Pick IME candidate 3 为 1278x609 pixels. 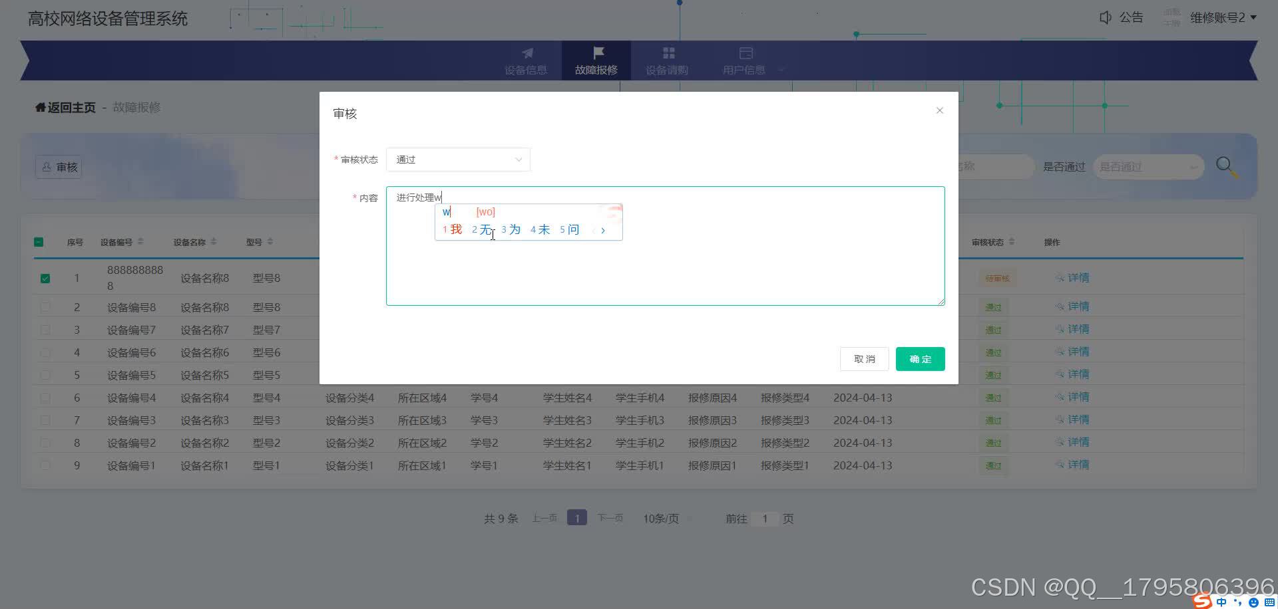click(511, 229)
